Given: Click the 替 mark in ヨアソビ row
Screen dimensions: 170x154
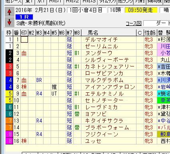Looking at the screenshot, I should pos(77,114).
